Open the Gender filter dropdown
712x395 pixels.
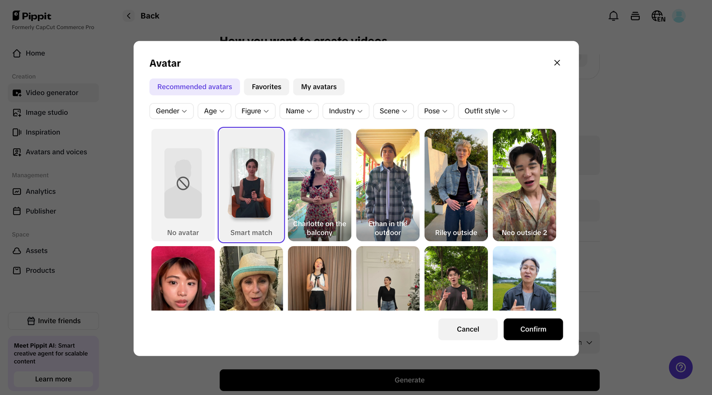point(171,111)
